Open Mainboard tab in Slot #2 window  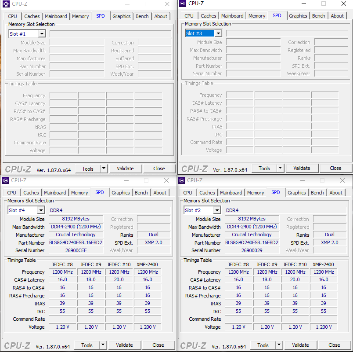[x=231, y=193]
